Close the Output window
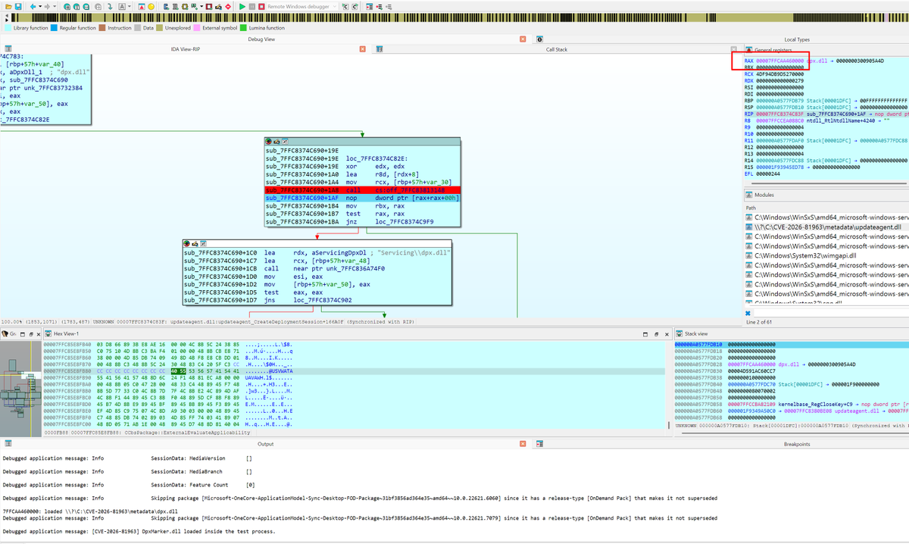 click(523, 444)
